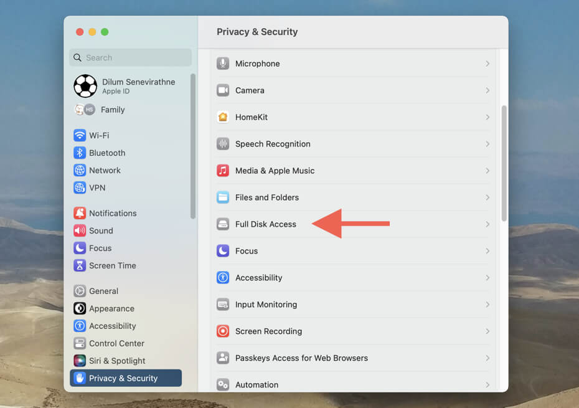Click the sidebar scrollbar
Viewport: 579px width, 408px height.
(x=193, y=146)
